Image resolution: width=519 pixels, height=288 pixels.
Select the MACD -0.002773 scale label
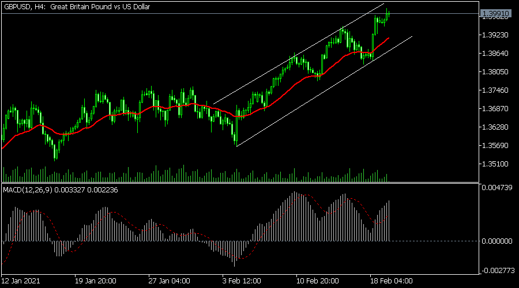496,270
